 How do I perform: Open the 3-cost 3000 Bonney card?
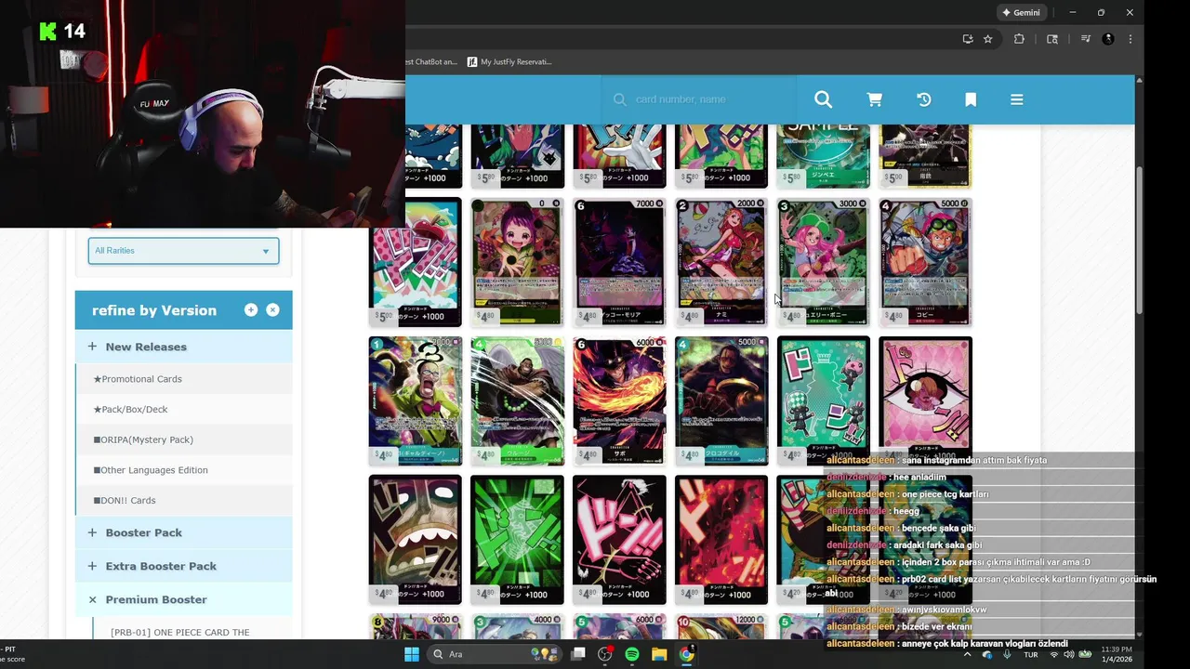click(x=824, y=262)
